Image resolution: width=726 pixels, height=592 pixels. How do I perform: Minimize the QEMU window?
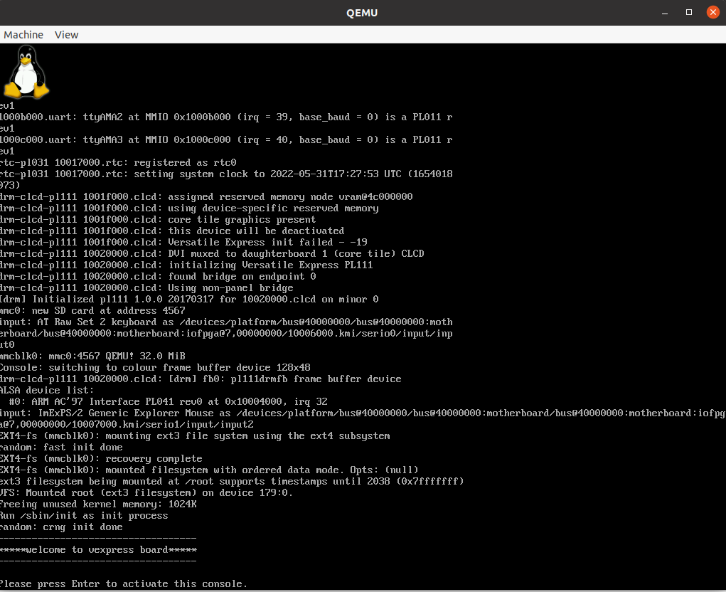665,13
